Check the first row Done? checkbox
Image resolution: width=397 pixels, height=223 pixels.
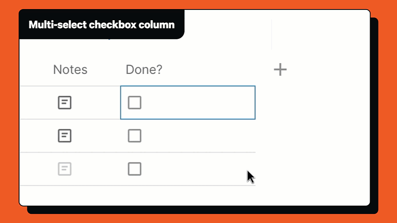(x=134, y=103)
